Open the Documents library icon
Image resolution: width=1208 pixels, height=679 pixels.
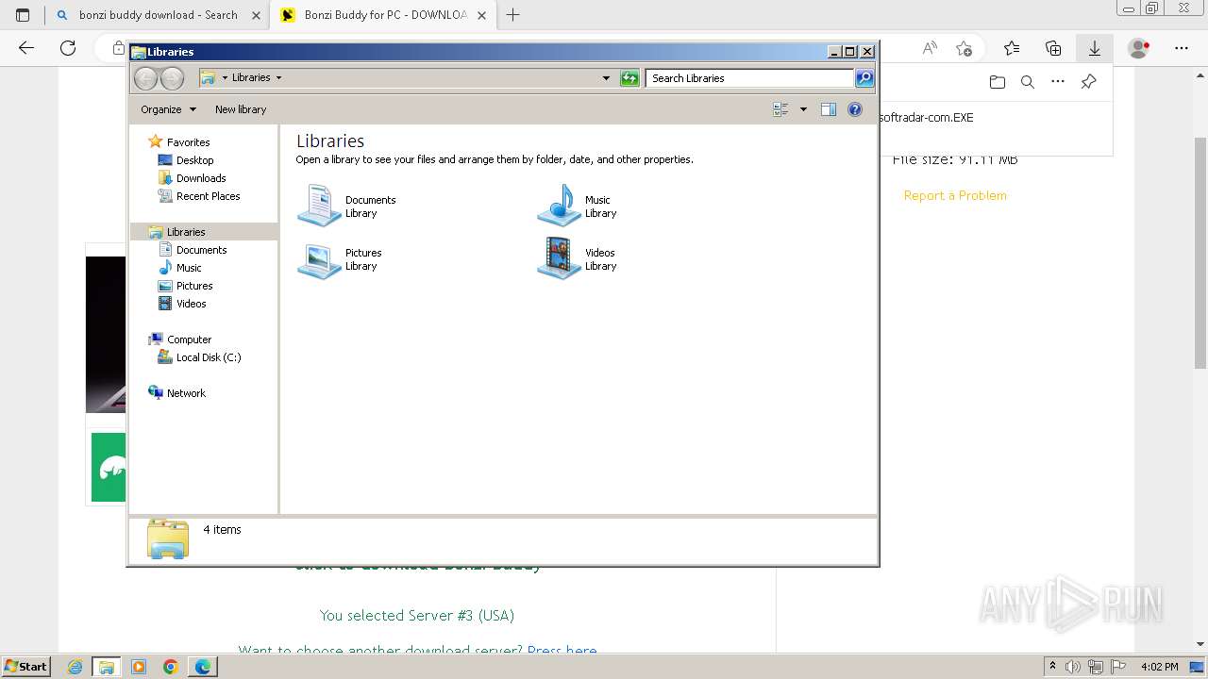click(x=319, y=206)
